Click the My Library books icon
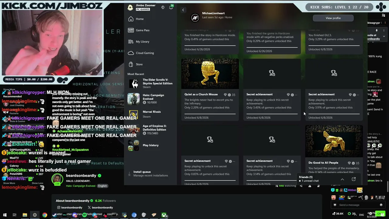389x219 pixels. click(131, 42)
